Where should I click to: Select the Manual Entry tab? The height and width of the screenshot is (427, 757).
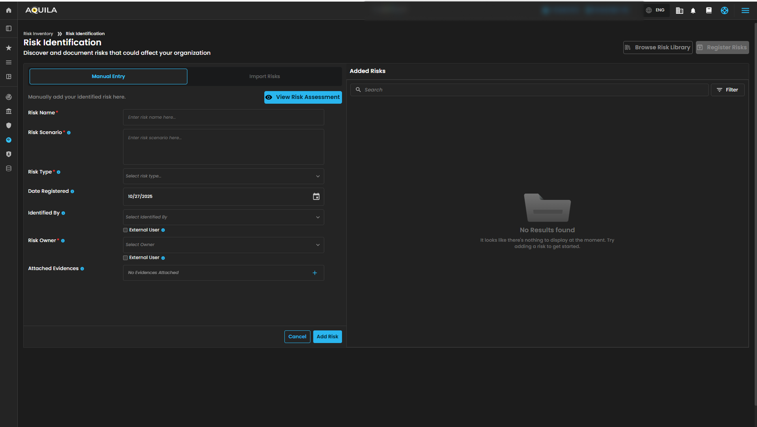108,76
